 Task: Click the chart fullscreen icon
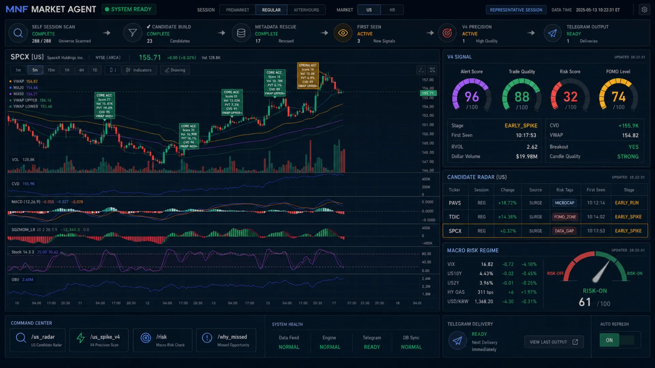(x=432, y=70)
